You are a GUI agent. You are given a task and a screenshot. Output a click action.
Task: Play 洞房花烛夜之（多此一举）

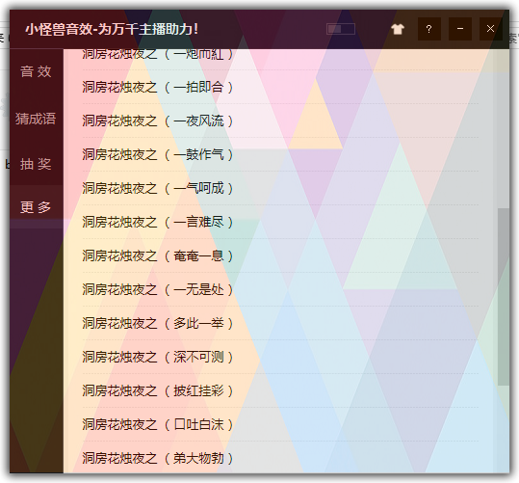(280, 323)
